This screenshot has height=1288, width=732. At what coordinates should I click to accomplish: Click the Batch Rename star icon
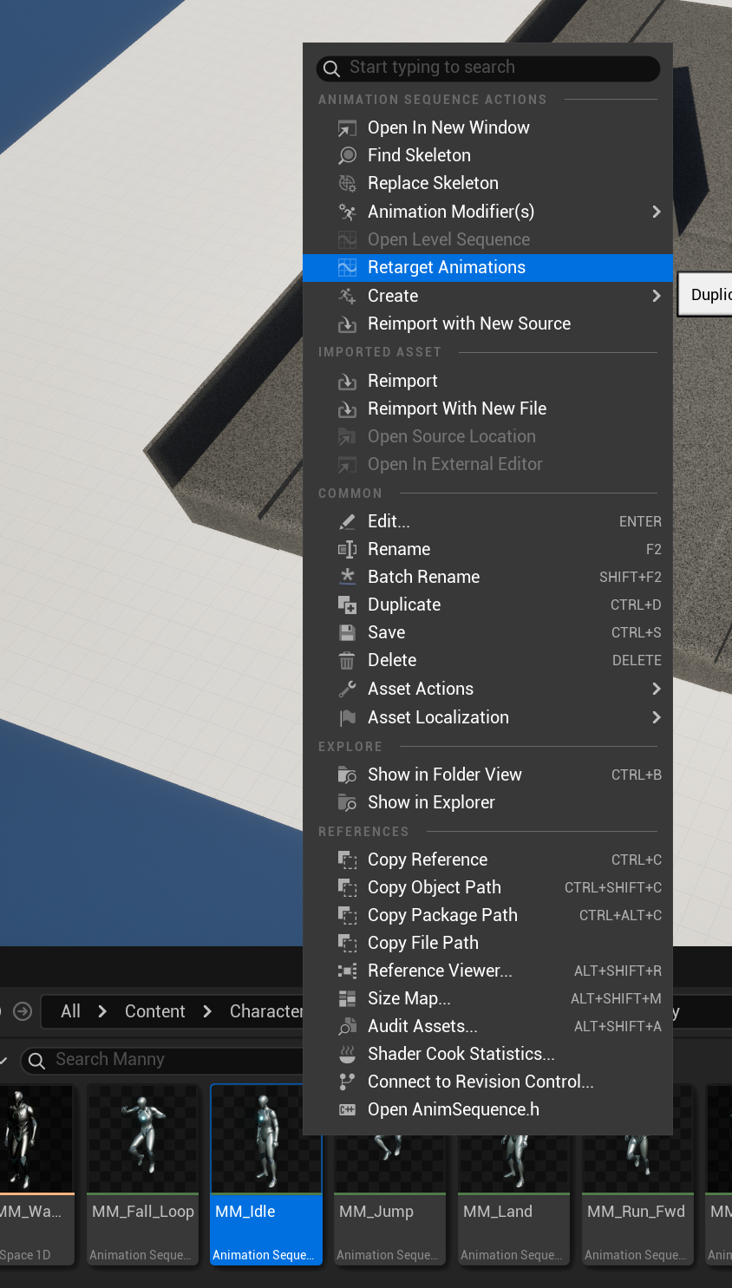(x=347, y=578)
